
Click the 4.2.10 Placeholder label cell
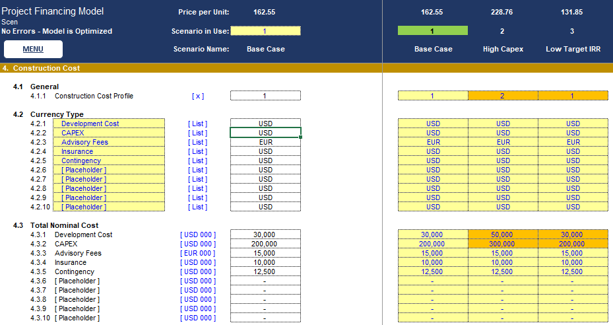point(109,207)
